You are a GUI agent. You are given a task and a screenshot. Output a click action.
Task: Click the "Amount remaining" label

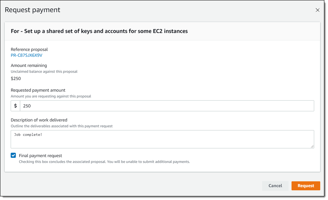[29, 65]
